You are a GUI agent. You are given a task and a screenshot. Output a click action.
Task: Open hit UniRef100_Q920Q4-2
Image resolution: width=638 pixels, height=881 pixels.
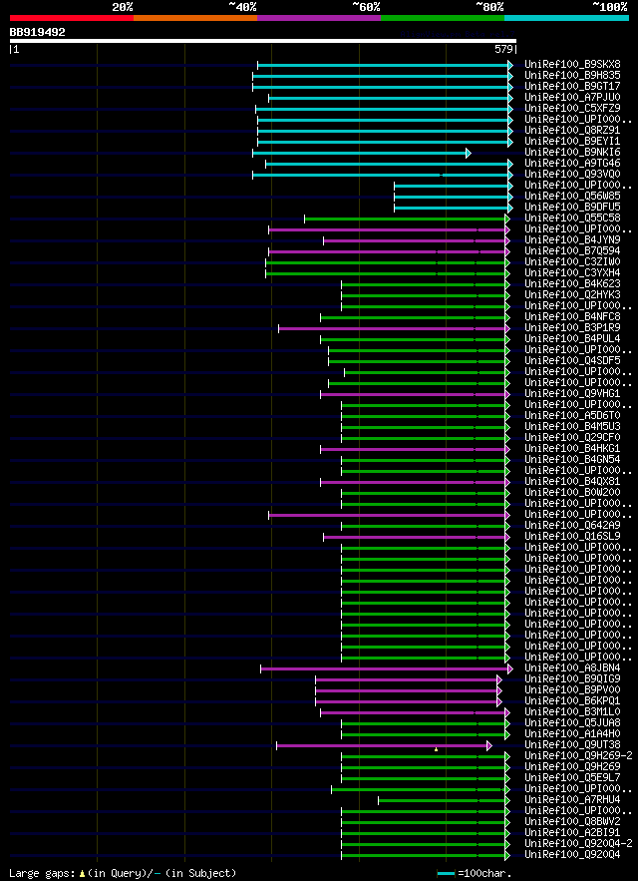(x=578, y=843)
